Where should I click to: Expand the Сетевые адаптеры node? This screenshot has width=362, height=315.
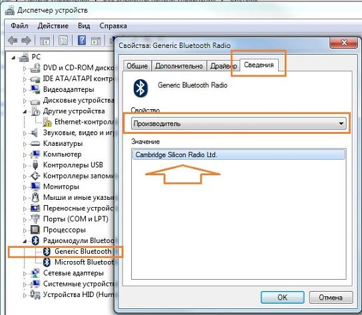pyautogui.click(x=25, y=274)
